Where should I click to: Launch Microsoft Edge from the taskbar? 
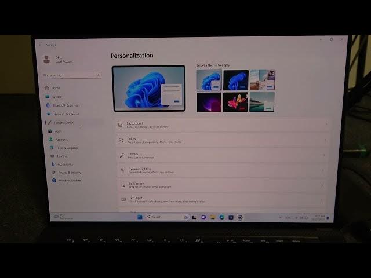(221, 217)
